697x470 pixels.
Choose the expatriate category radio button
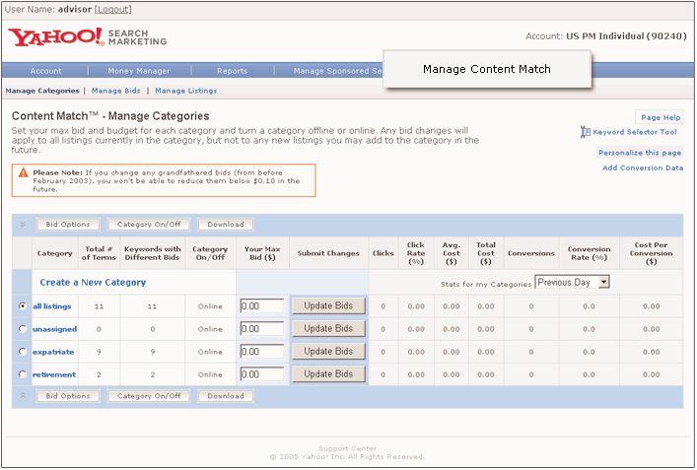pyautogui.click(x=23, y=352)
